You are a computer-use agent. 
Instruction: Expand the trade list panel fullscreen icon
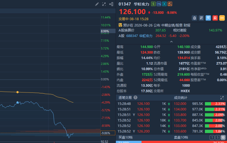tap(222, 98)
